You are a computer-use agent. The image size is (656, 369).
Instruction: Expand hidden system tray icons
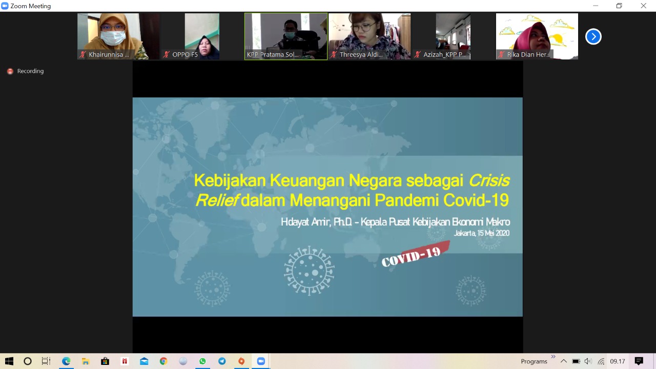click(x=563, y=361)
